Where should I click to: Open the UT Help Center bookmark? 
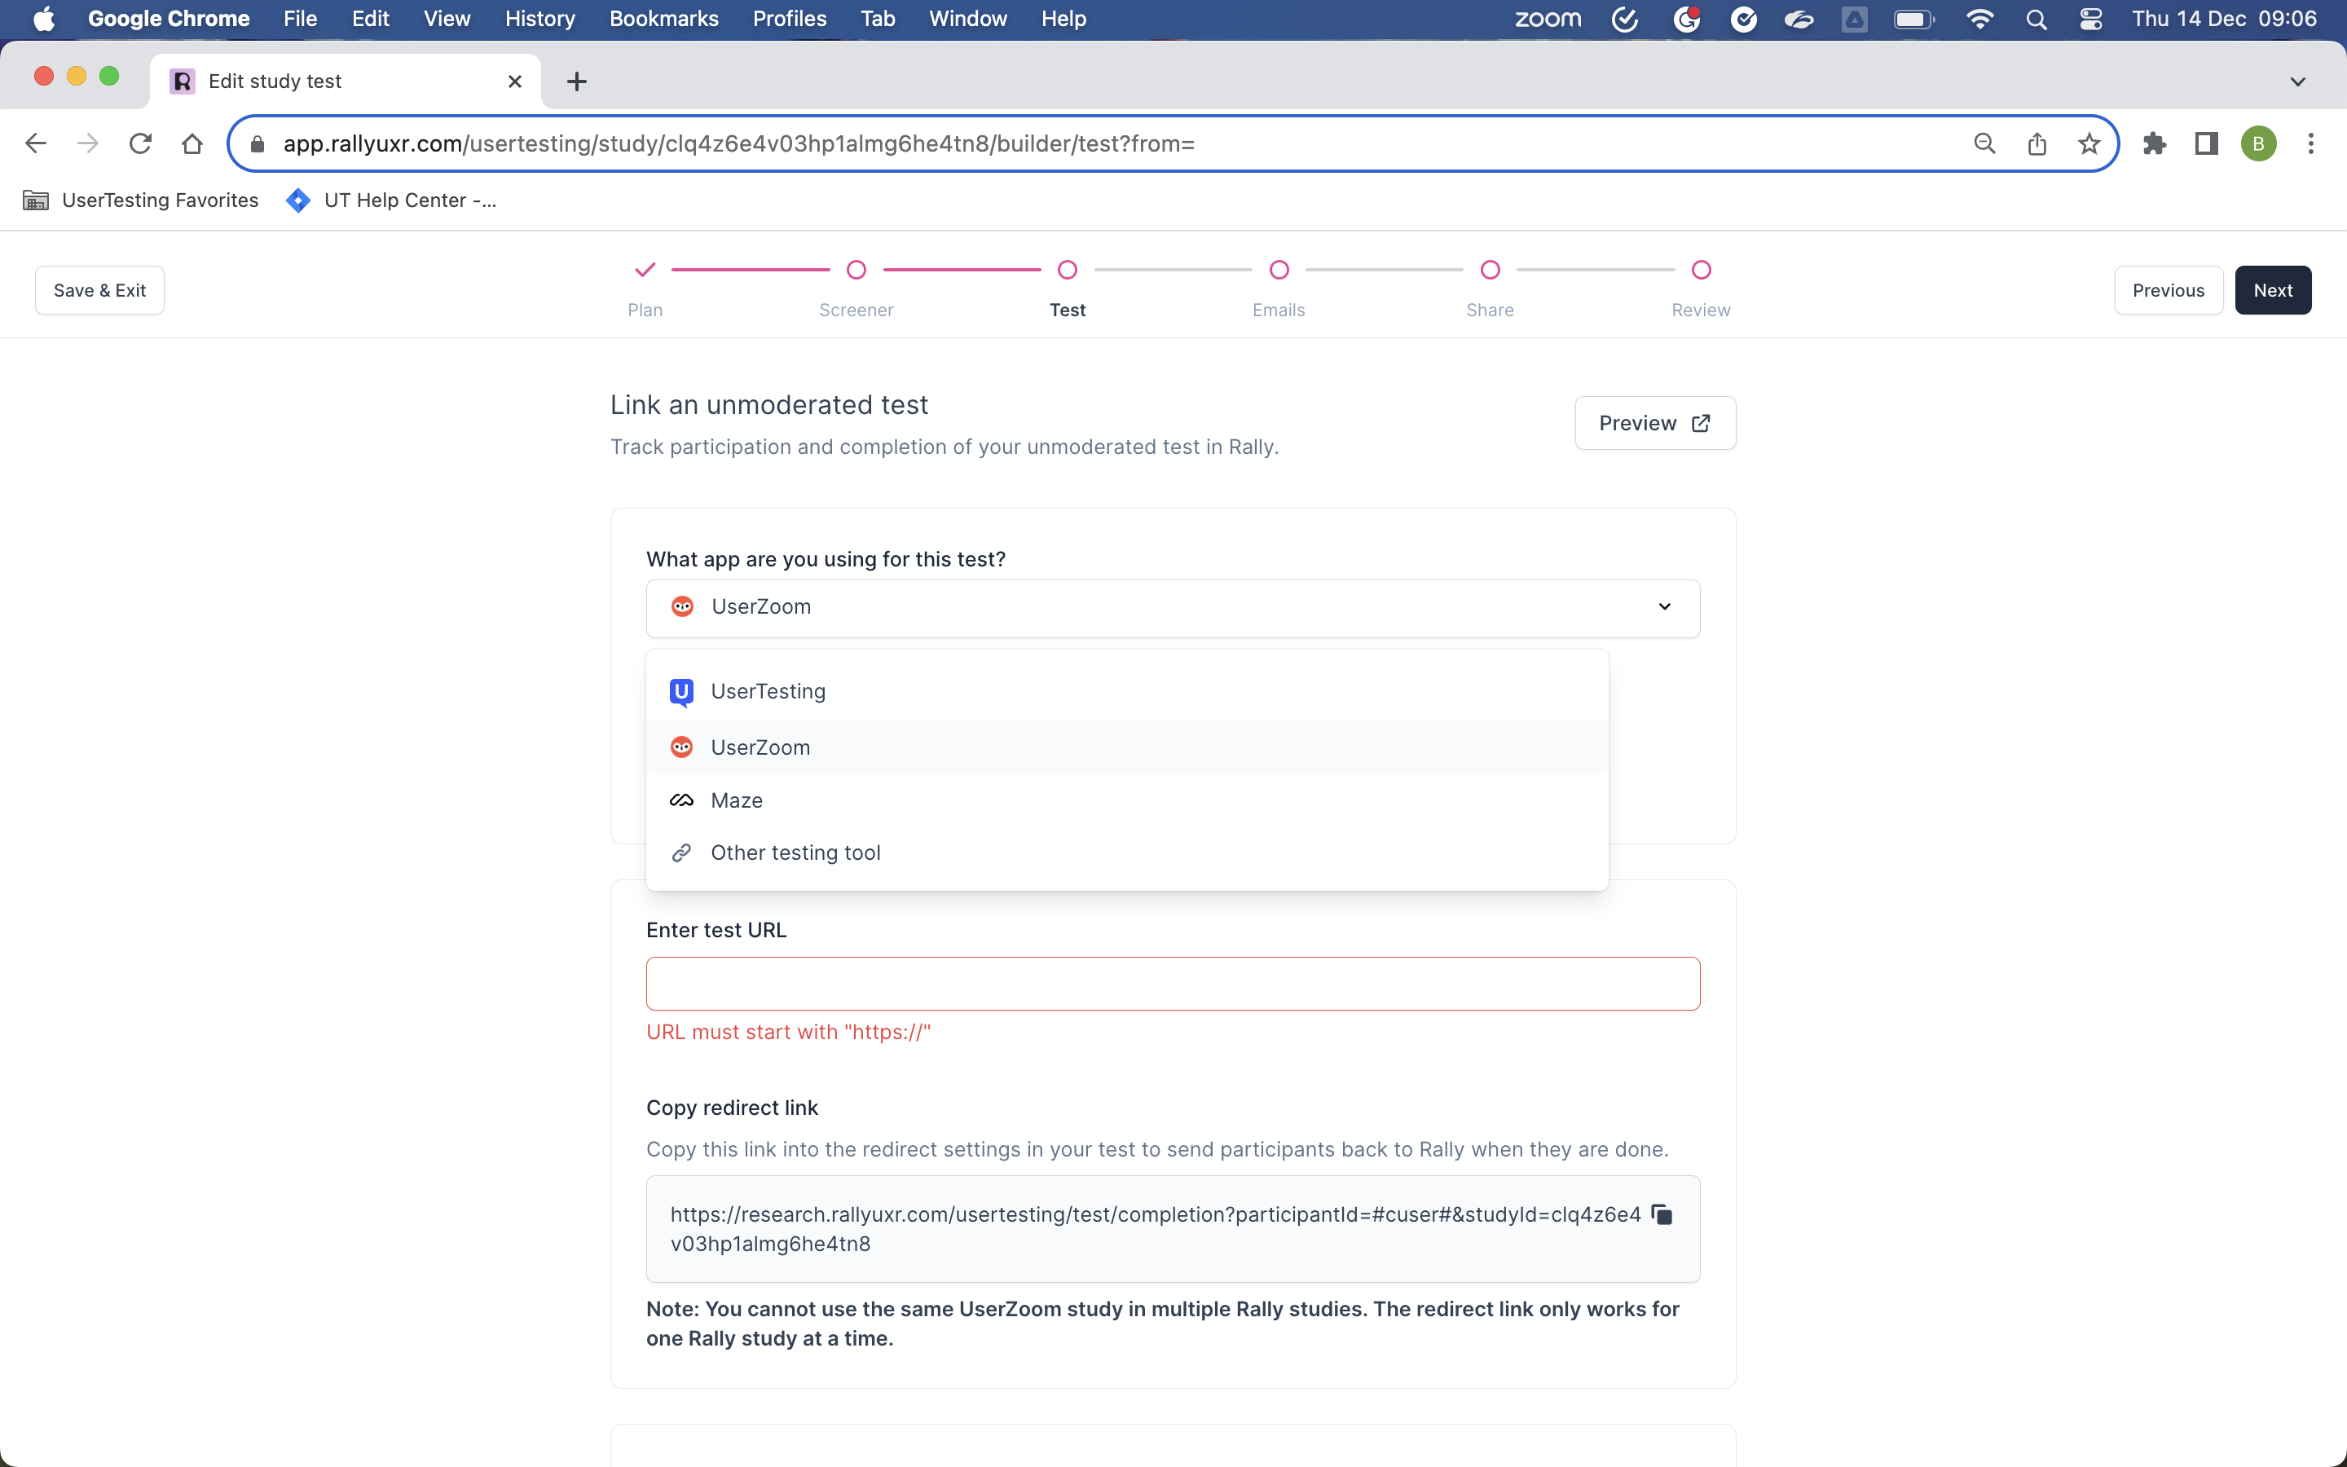tap(392, 200)
